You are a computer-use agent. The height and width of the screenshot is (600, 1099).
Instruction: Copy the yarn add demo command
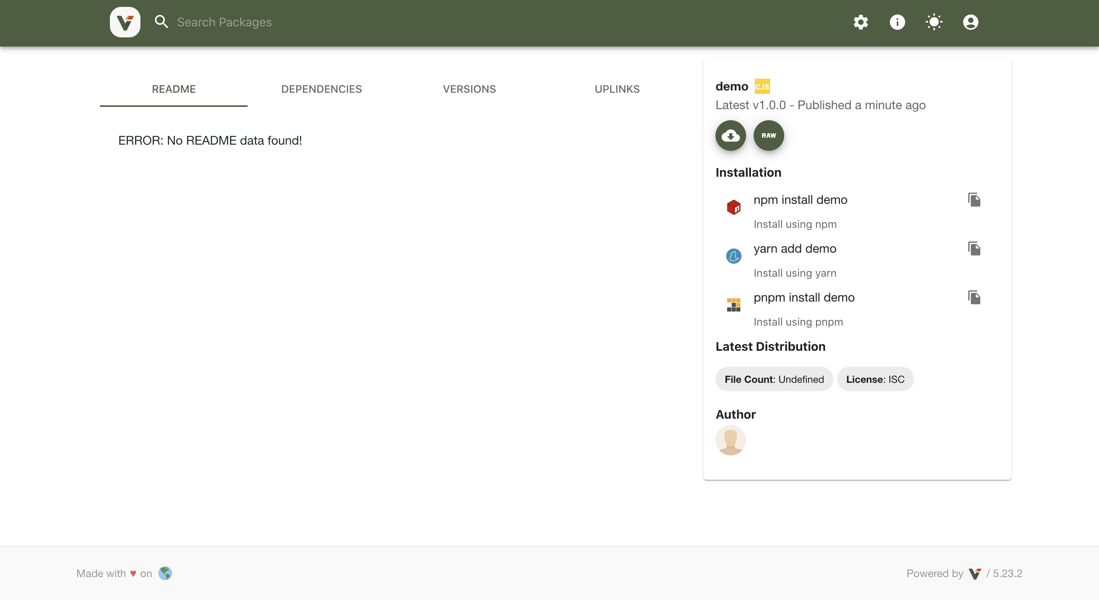(974, 248)
